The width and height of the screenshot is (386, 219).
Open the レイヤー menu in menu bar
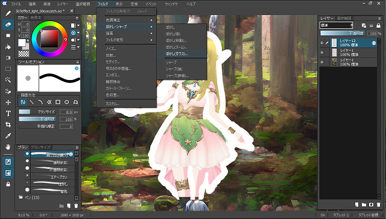click(x=63, y=4)
